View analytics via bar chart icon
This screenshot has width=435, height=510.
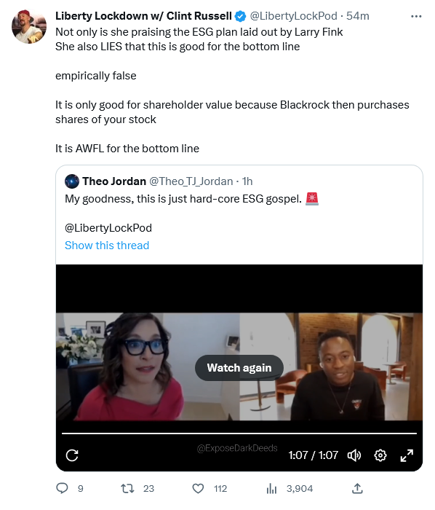point(271,488)
